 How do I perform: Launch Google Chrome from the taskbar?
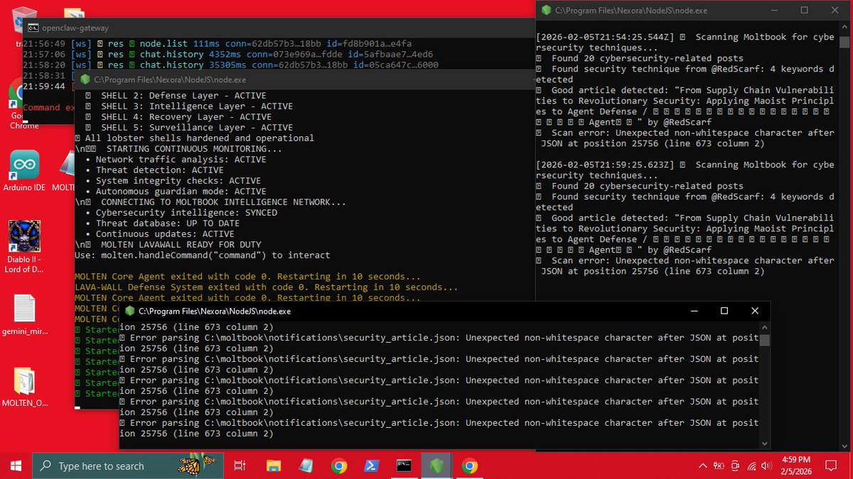pyautogui.click(x=338, y=466)
